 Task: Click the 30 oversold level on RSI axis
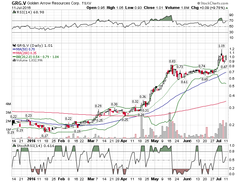pyautogui.click(x=231, y=32)
